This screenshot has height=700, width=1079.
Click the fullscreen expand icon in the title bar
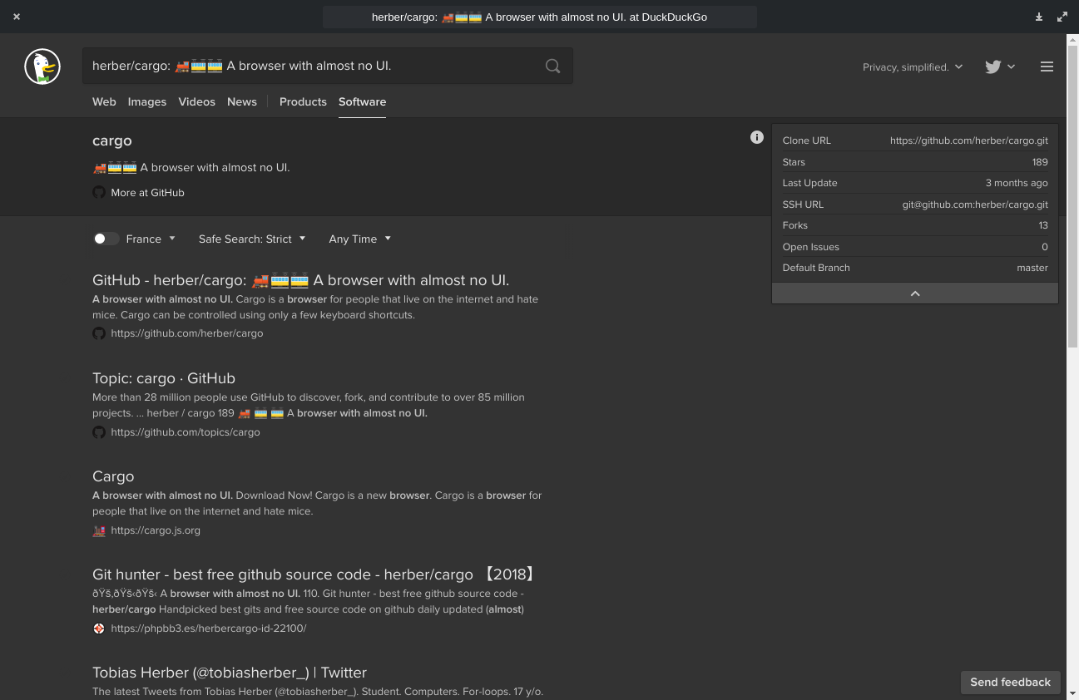(x=1062, y=17)
